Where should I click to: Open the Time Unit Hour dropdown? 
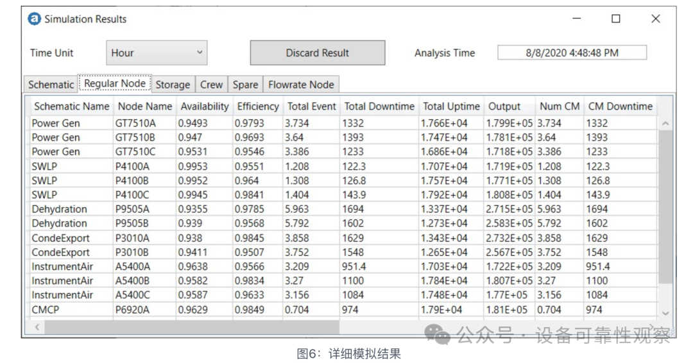pyautogui.click(x=157, y=53)
